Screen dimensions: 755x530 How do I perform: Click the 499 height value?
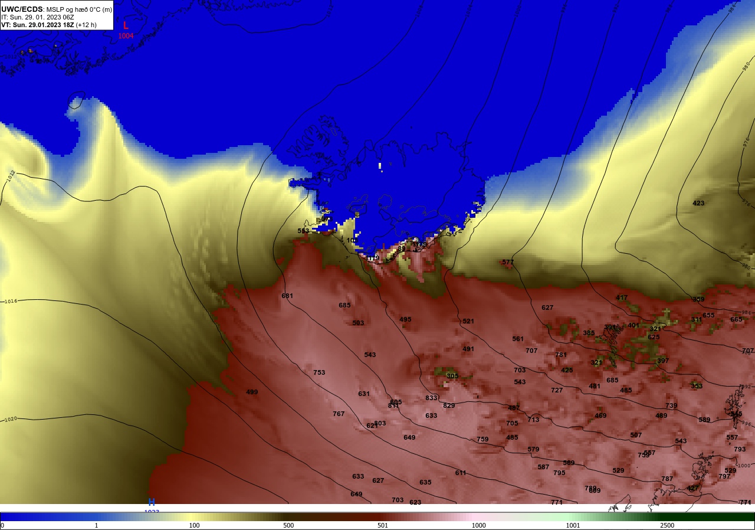(x=252, y=392)
